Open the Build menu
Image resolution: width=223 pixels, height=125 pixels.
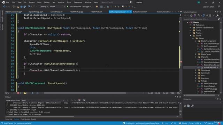39,2
